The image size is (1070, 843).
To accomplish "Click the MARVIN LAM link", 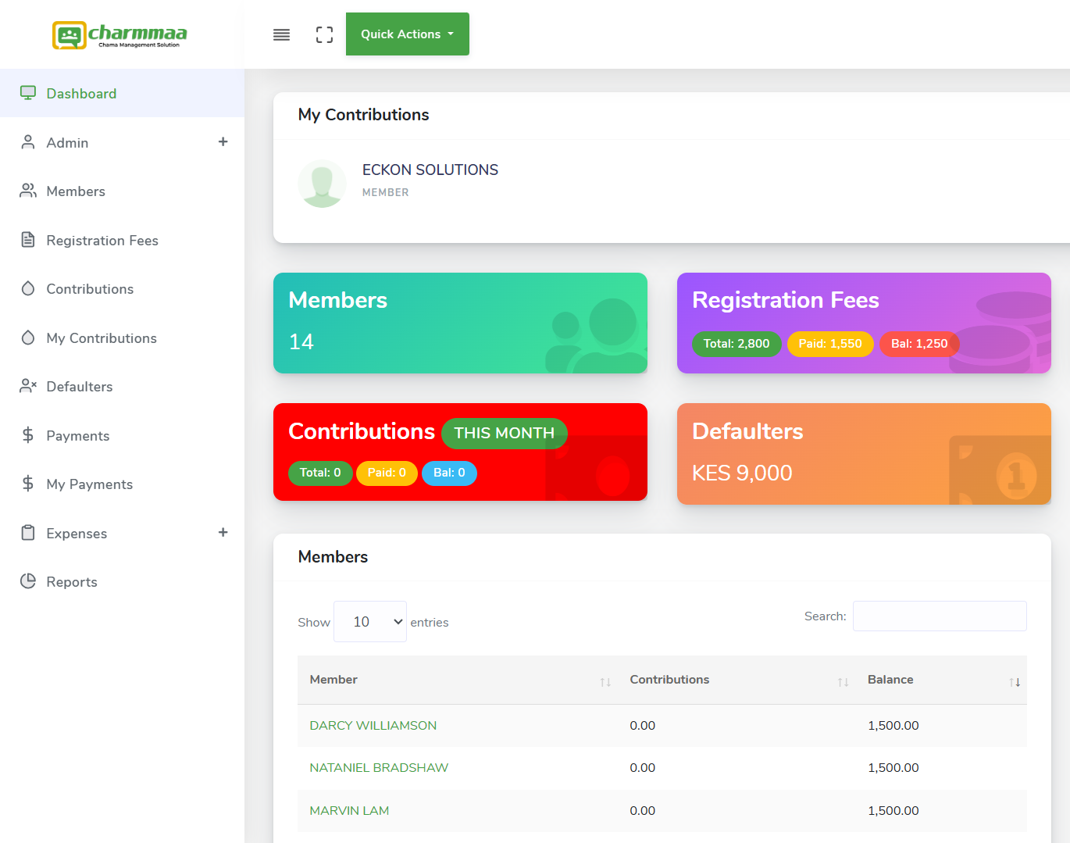I will (x=349, y=810).
